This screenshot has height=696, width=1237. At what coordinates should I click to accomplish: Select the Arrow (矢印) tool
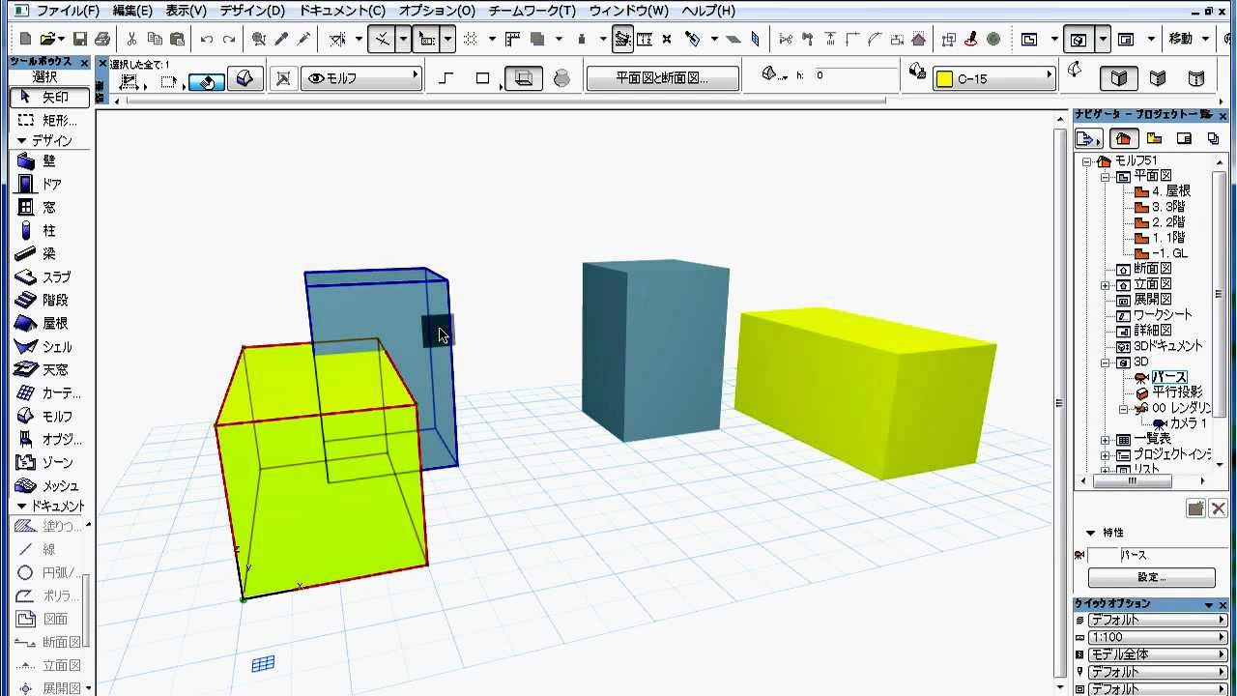(49, 97)
